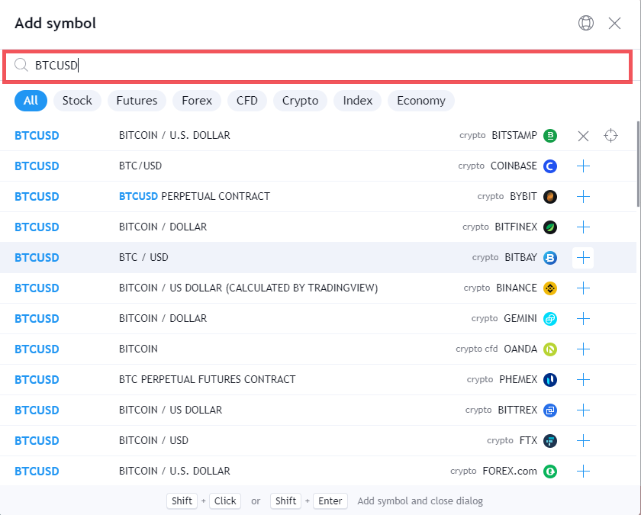Click the BTCUSD ticker on COINBASE row

click(37, 166)
